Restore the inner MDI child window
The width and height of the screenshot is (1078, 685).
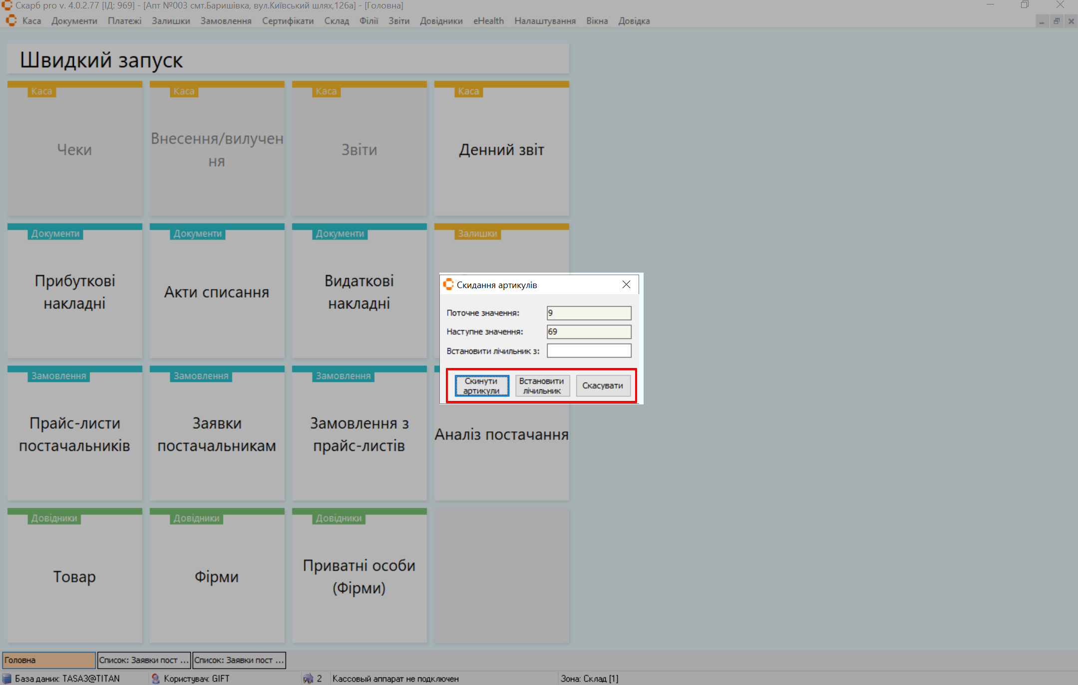click(x=1056, y=21)
